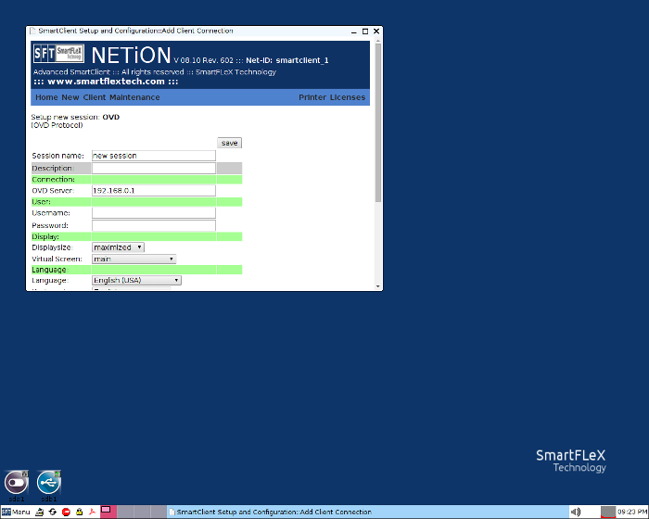The width and height of the screenshot is (649, 519).
Task: Click the gray CPU monitor tray icon
Action: pyautogui.click(x=608, y=512)
